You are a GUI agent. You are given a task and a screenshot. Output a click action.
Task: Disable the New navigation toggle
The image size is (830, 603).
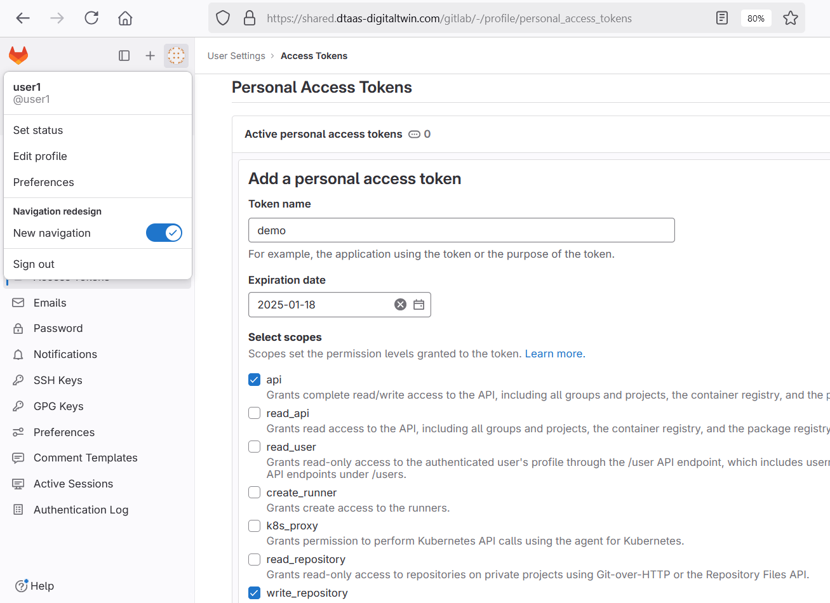[x=164, y=233]
